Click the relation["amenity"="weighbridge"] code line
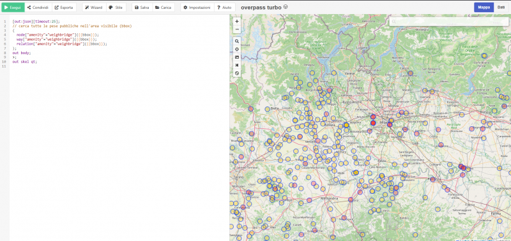The height and width of the screenshot is (241, 511). pos(61,43)
